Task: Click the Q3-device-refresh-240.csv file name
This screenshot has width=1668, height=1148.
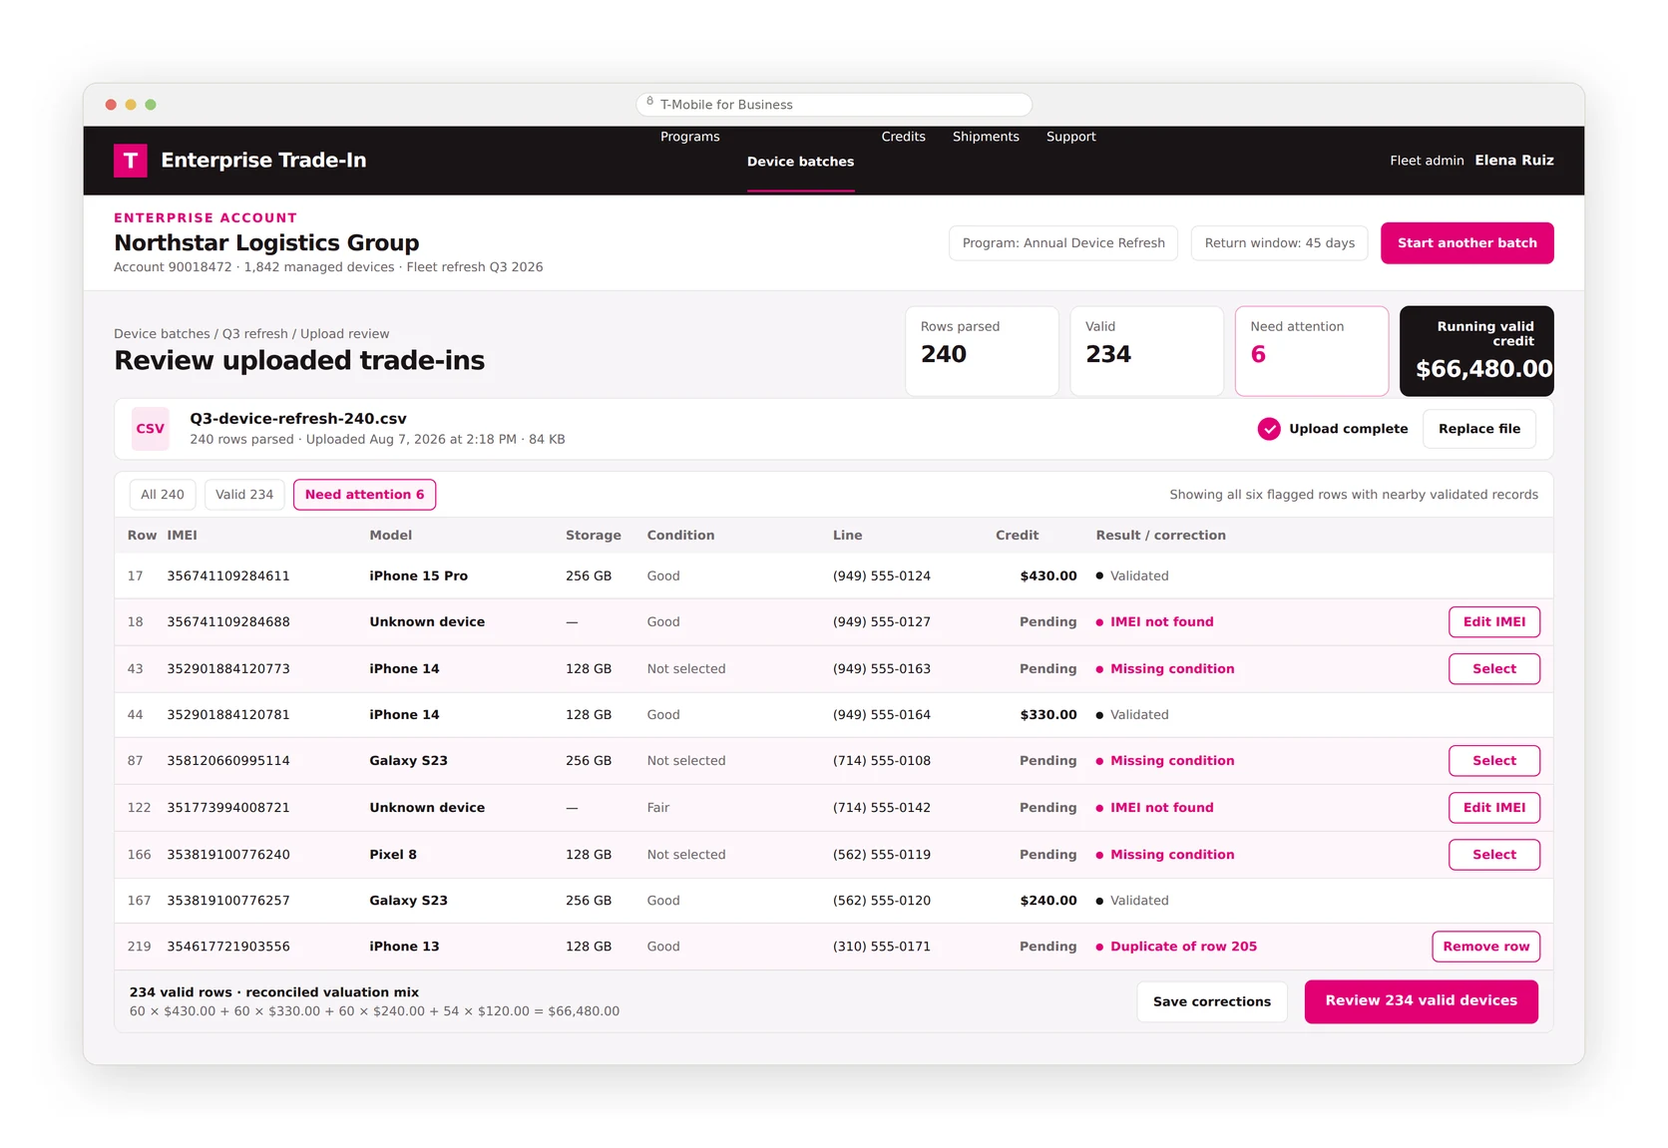Action: point(298,419)
